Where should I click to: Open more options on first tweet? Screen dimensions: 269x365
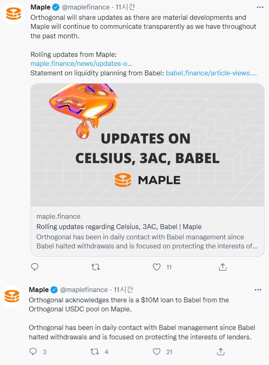pos(260,7)
